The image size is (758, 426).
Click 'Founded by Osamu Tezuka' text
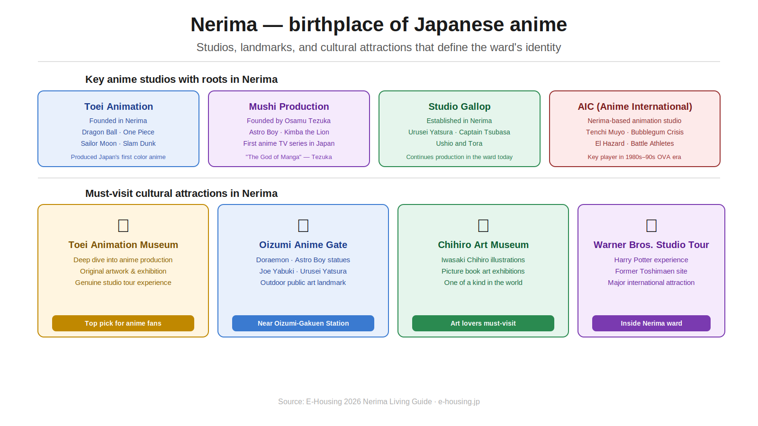click(289, 121)
